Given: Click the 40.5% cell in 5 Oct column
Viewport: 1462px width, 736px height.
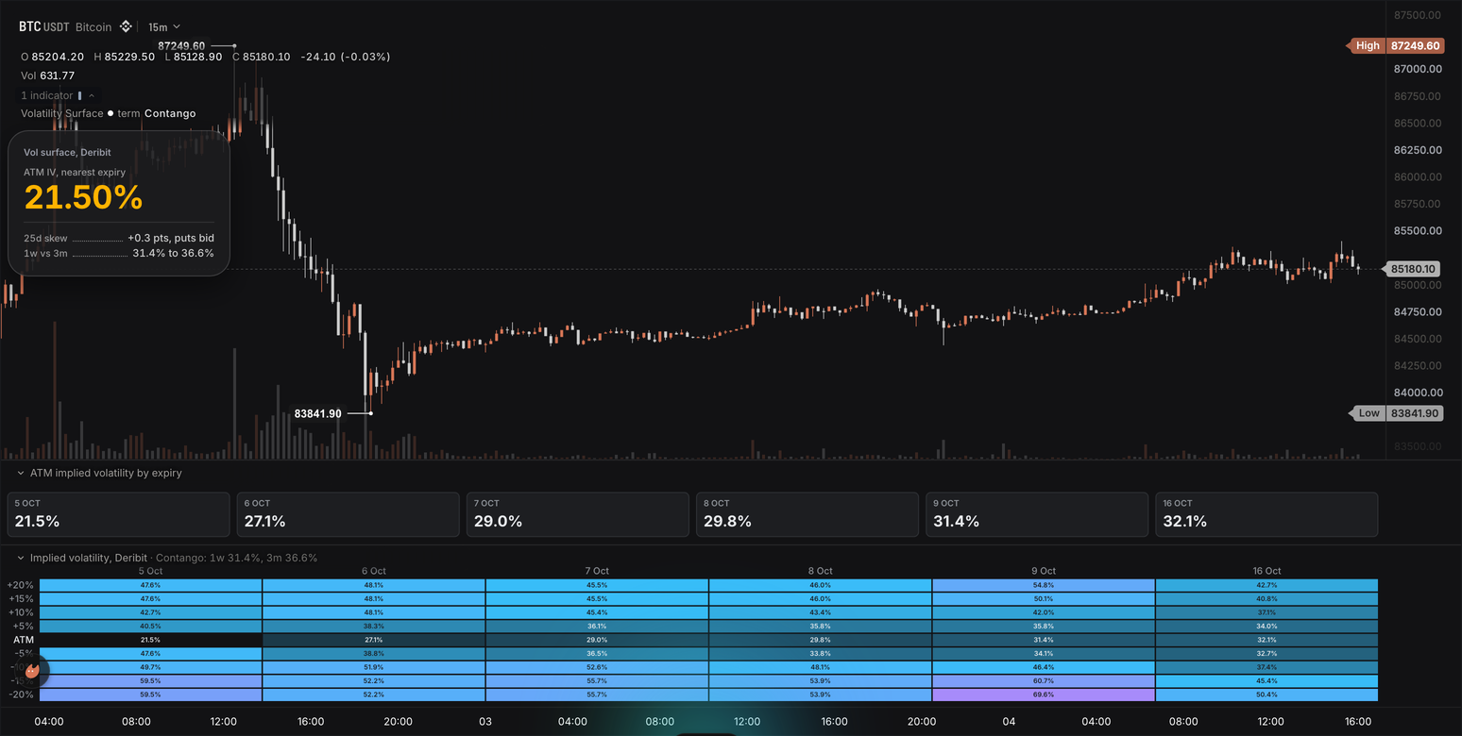Looking at the screenshot, I should [x=150, y=626].
